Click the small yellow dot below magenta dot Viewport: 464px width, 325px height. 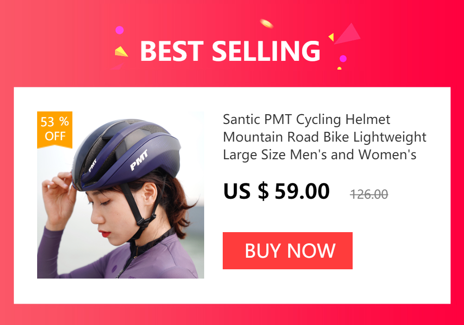(x=340, y=68)
